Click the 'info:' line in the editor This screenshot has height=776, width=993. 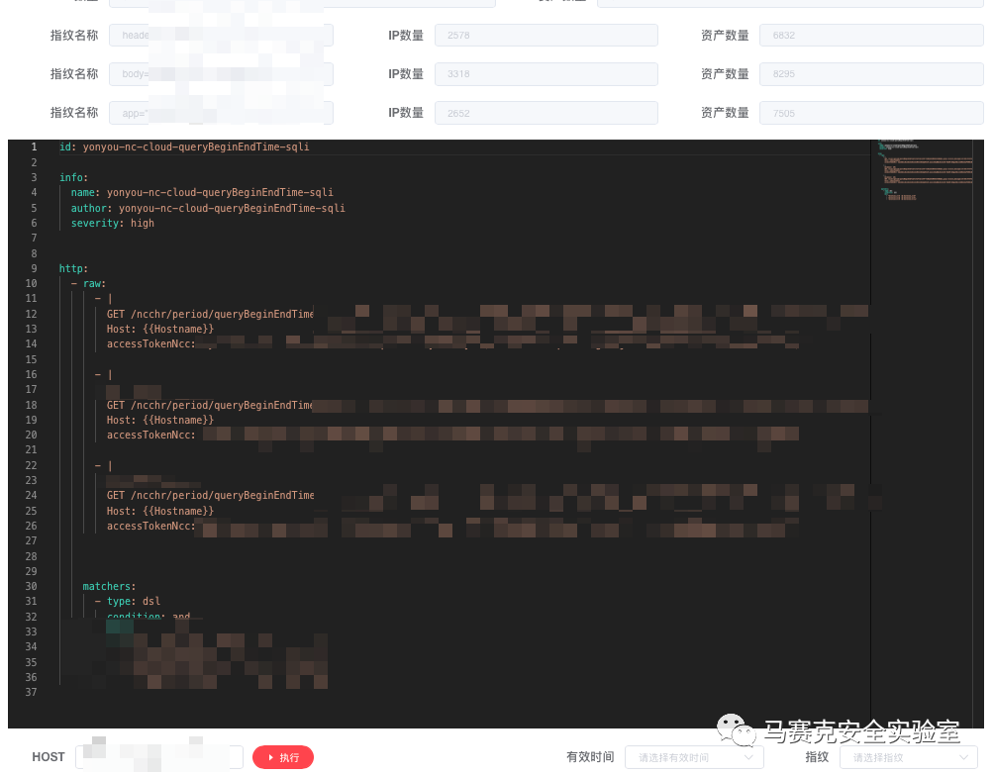click(x=73, y=177)
